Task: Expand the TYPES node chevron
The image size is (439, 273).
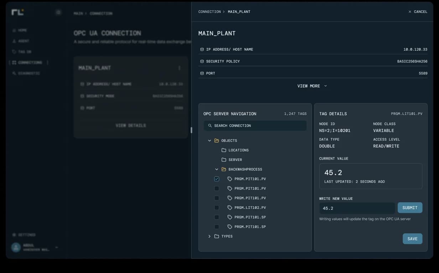Action: pyautogui.click(x=210, y=236)
